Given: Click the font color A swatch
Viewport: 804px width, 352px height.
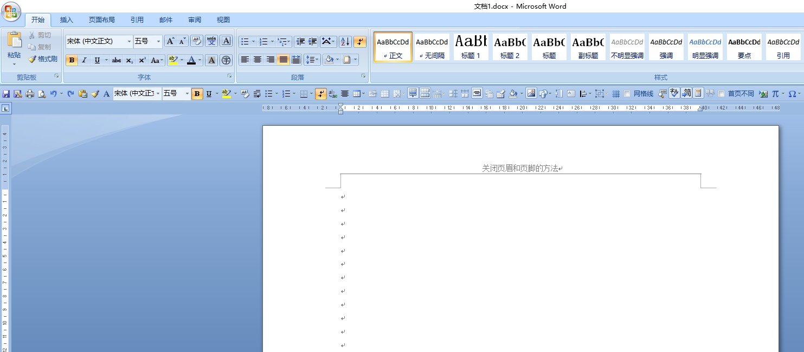Looking at the screenshot, I should tap(191, 60).
